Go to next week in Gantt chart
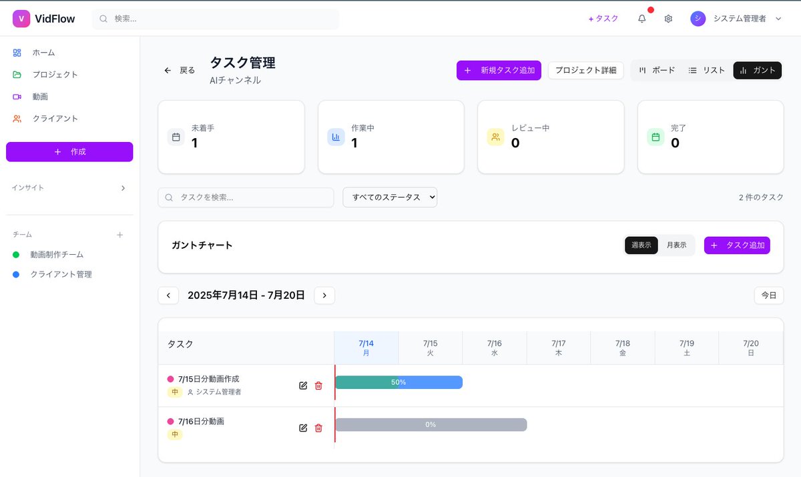The width and height of the screenshot is (801, 477). (x=324, y=295)
